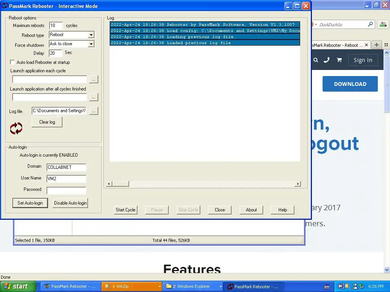The image size is (390, 292).
Task: Click the browser search magnifier icon
Action: point(370,24)
